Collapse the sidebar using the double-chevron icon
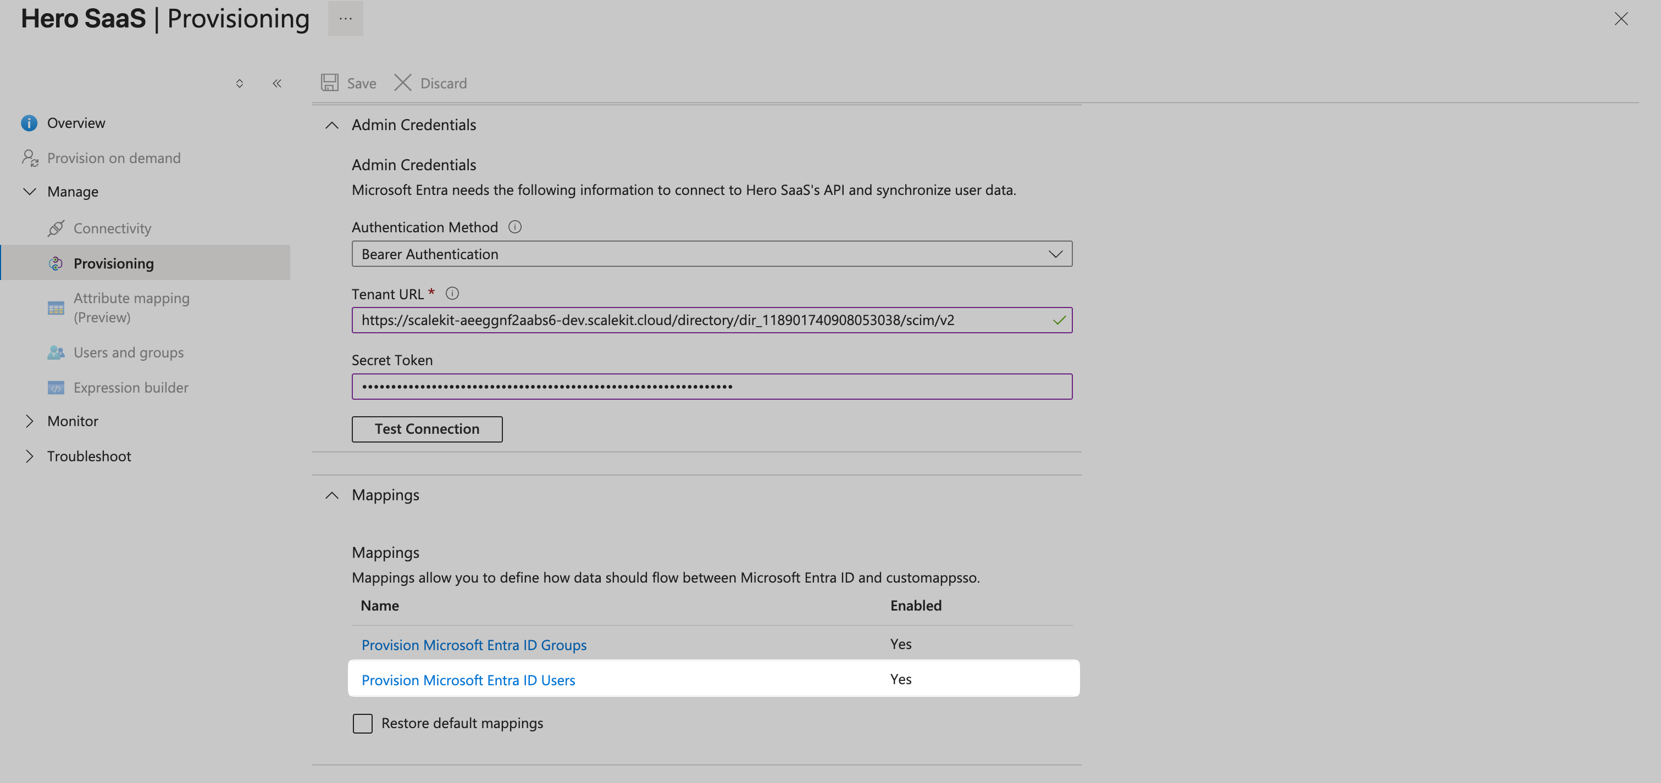 point(276,83)
